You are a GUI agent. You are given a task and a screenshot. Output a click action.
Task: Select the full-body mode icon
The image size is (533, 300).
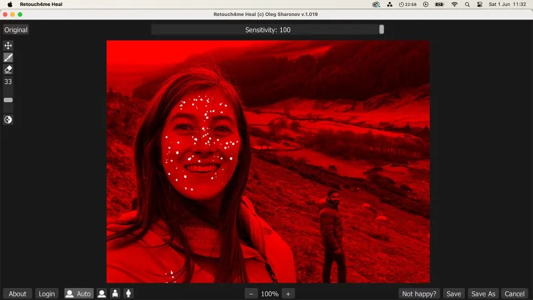pyautogui.click(x=129, y=294)
